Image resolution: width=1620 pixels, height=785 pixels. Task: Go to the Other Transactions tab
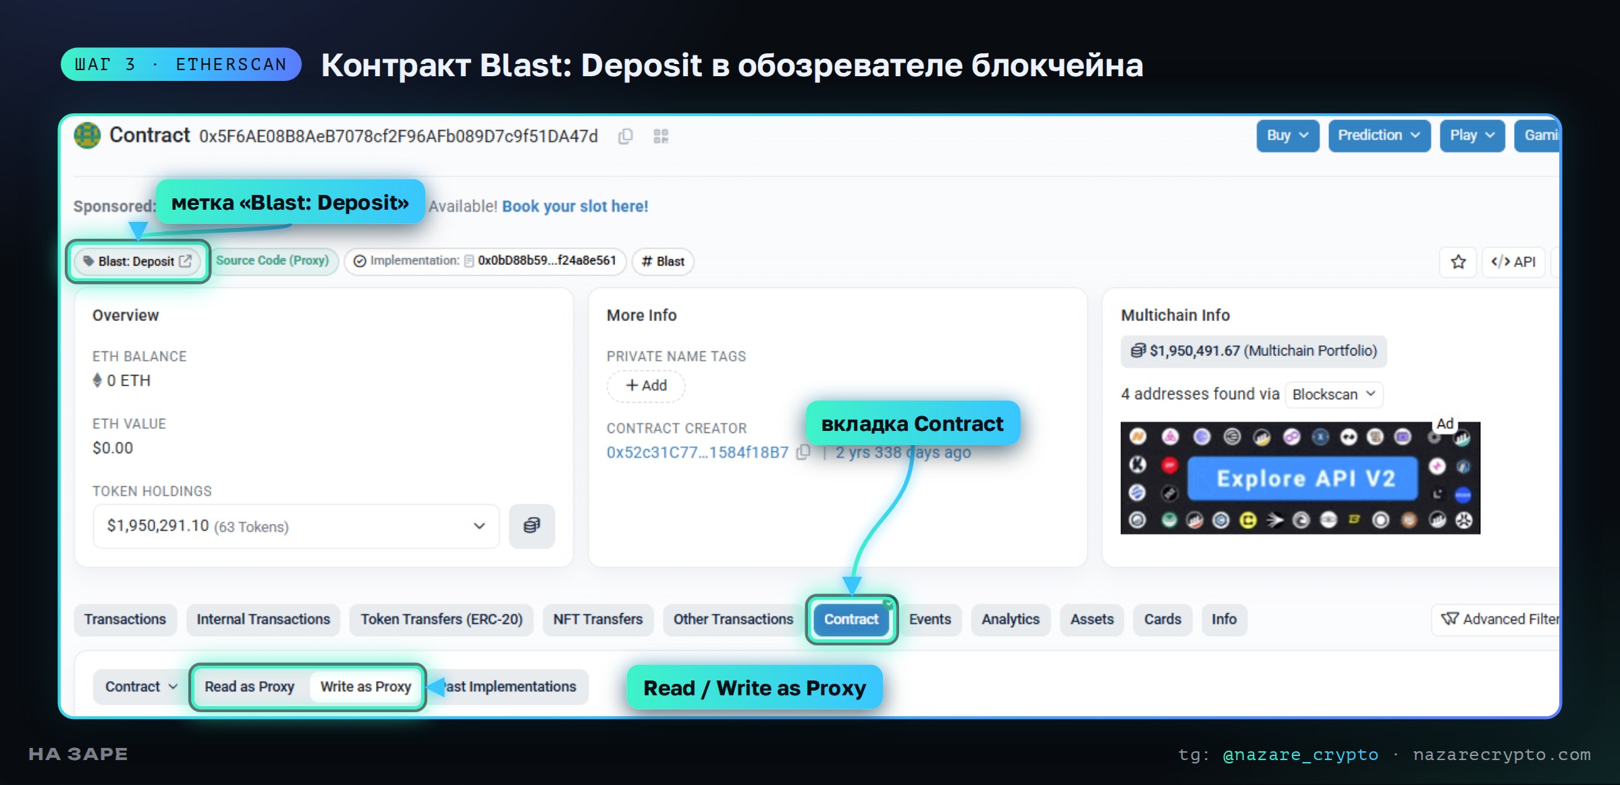[733, 619]
